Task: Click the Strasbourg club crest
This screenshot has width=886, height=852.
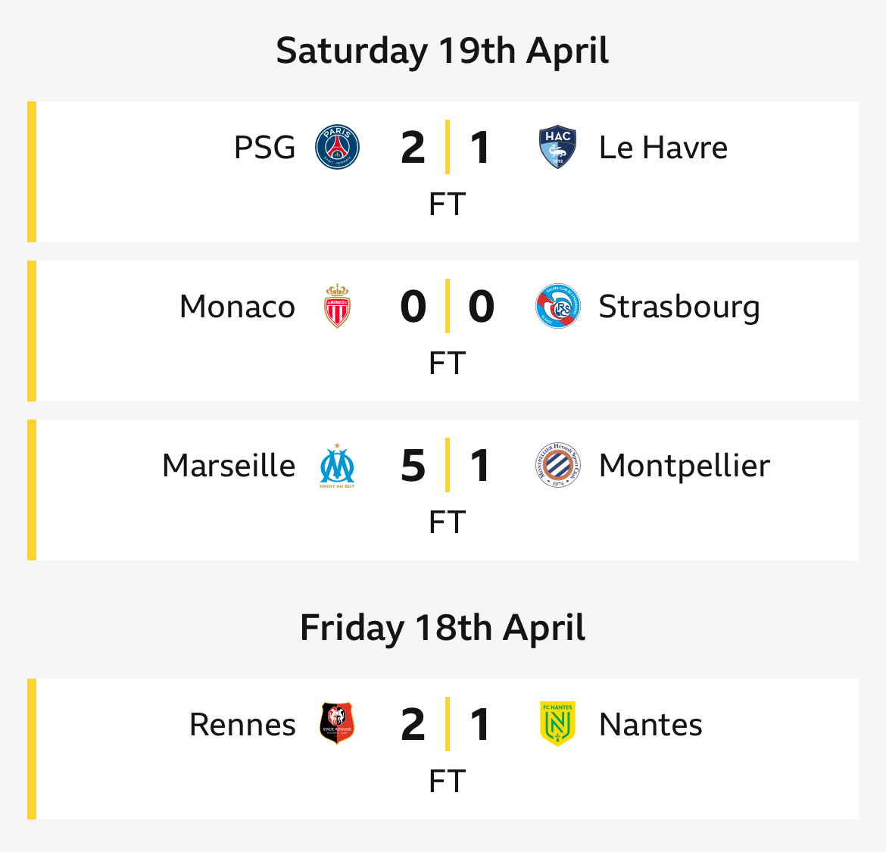Action: 557,306
